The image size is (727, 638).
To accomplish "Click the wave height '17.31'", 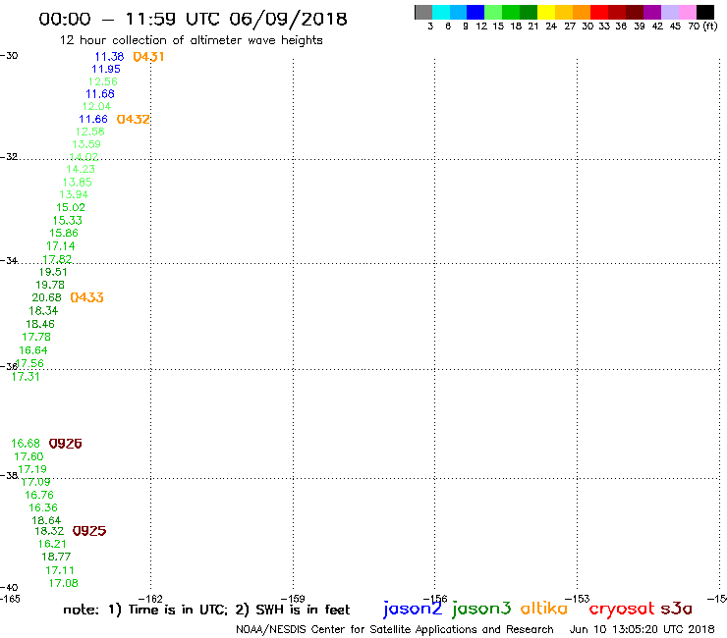I will pyautogui.click(x=26, y=376).
